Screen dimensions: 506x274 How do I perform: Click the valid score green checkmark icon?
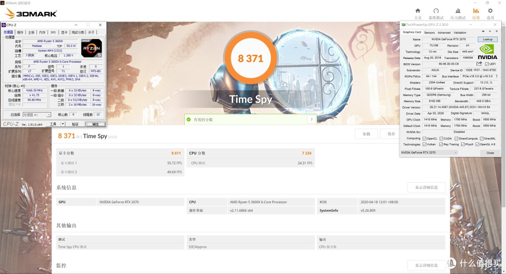pos(189,119)
